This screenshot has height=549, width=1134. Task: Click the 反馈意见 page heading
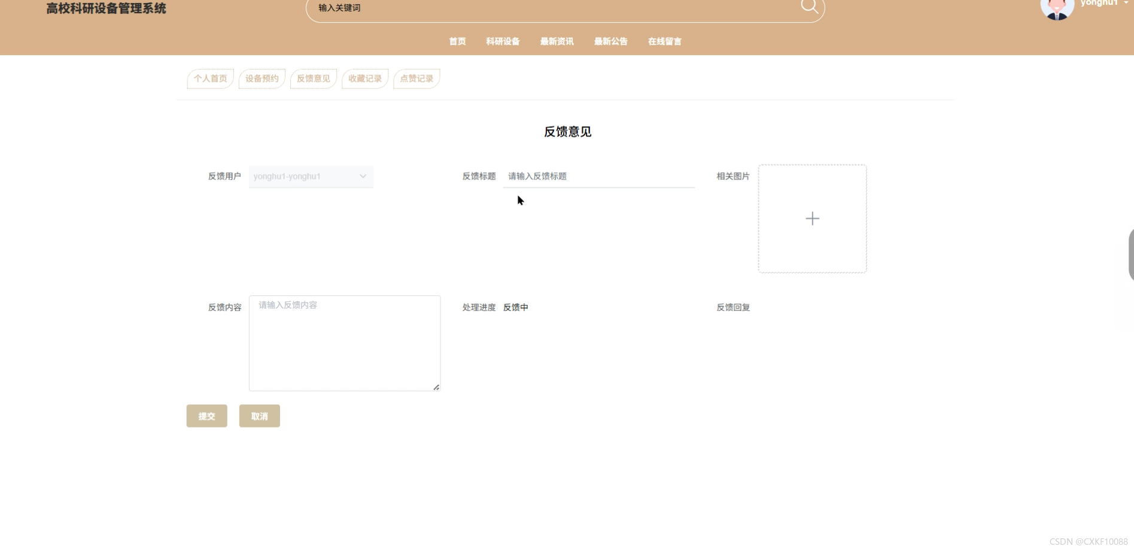[567, 132]
